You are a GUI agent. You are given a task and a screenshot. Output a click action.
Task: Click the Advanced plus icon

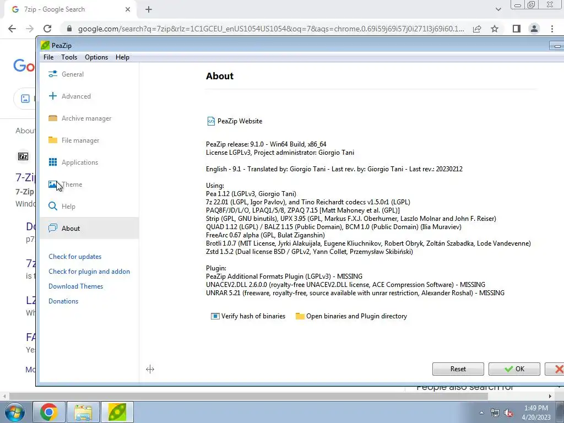tap(53, 96)
